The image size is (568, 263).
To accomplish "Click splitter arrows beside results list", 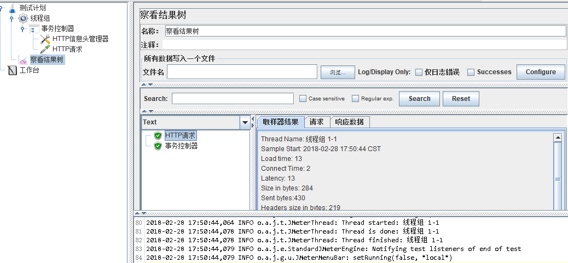I will (253, 122).
